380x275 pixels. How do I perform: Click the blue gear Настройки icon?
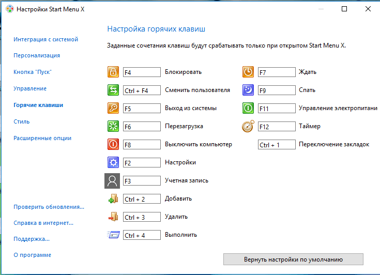click(113, 163)
